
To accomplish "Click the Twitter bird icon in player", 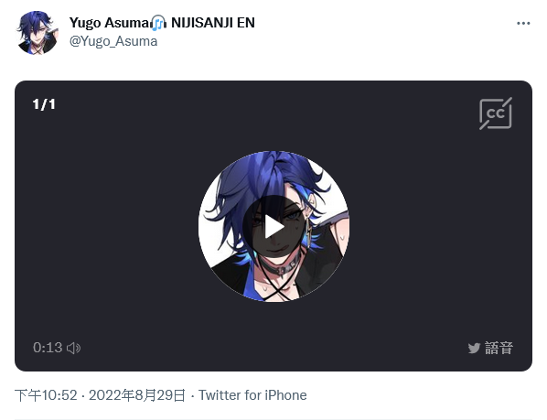I will [x=474, y=348].
